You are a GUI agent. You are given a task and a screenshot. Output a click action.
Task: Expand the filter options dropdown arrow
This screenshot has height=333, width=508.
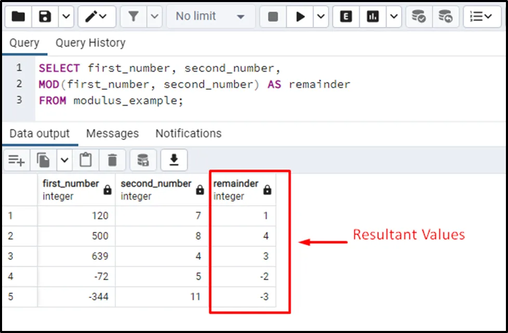tap(154, 17)
